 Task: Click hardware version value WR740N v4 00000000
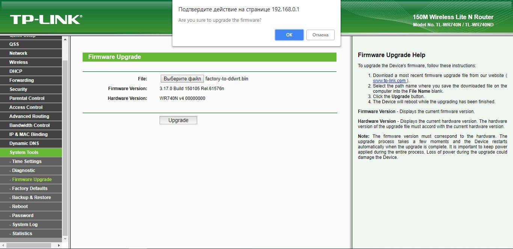[183, 98]
